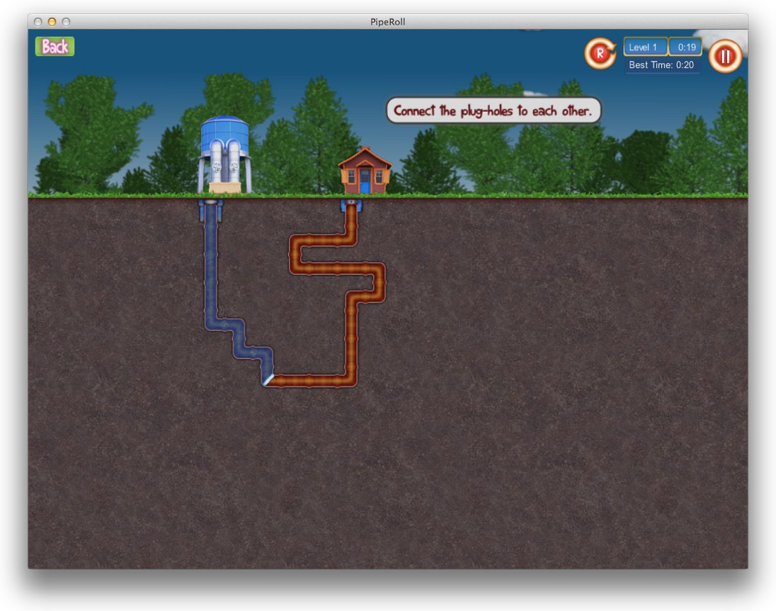This screenshot has width=776, height=611.
Task: Click the blue water tower
Action: [225, 155]
